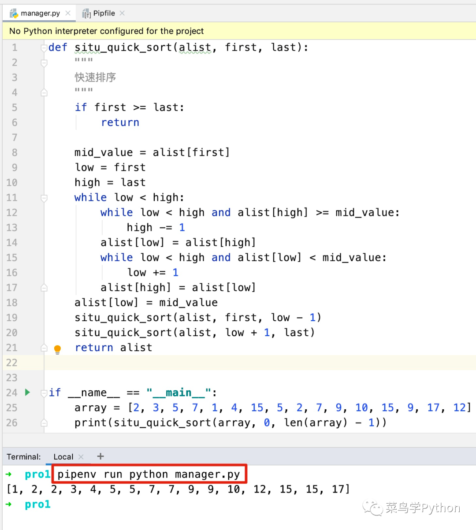Click recursive call with 'low - 1'

[x=198, y=318]
